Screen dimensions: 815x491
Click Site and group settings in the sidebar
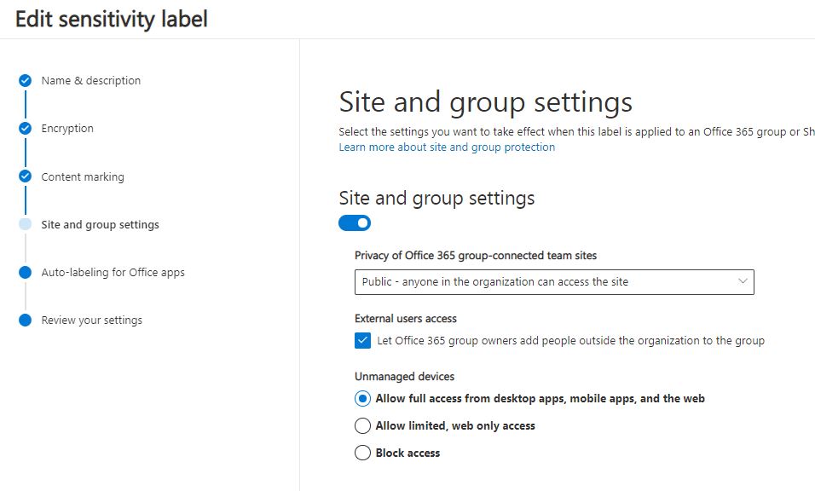point(100,225)
